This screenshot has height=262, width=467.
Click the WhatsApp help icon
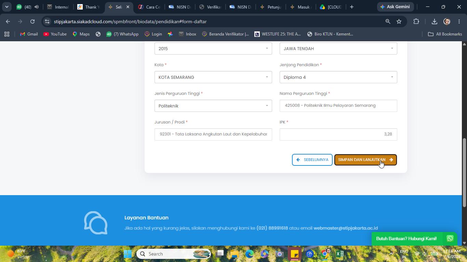pyautogui.click(x=450, y=238)
